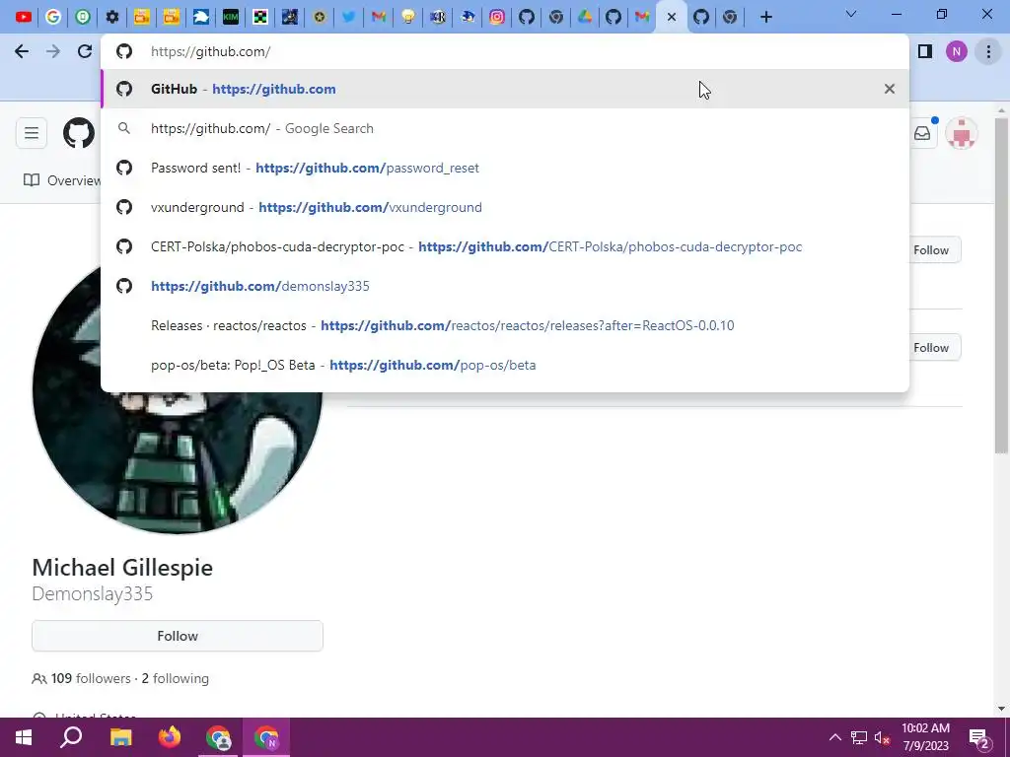Go back to the previous page

pyautogui.click(x=22, y=51)
